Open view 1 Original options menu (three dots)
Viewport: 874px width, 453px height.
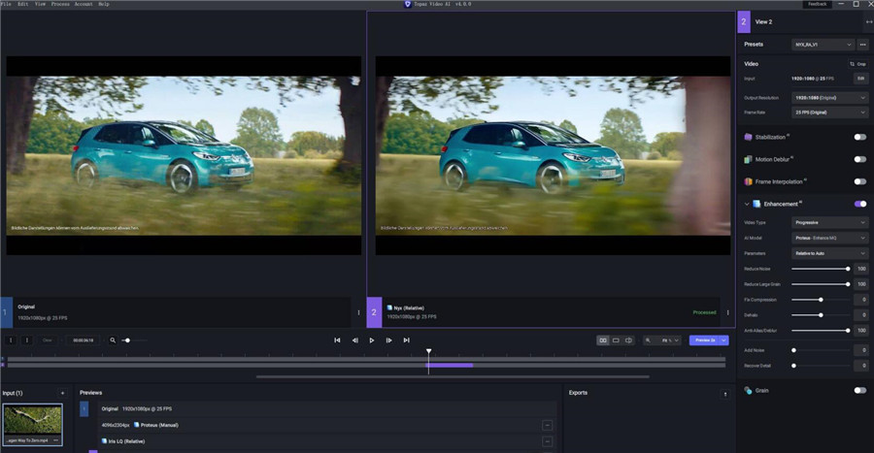358,312
